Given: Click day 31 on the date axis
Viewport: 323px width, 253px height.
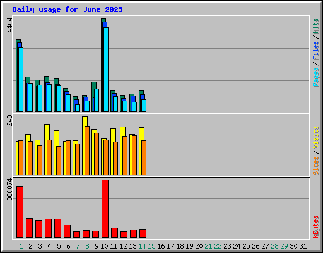Looking at the screenshot, I should coord(303,246).
